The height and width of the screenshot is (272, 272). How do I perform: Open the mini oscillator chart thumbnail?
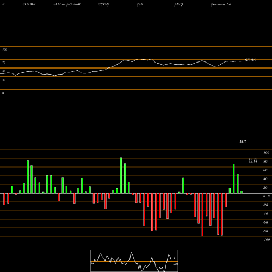tap(134, 261)
